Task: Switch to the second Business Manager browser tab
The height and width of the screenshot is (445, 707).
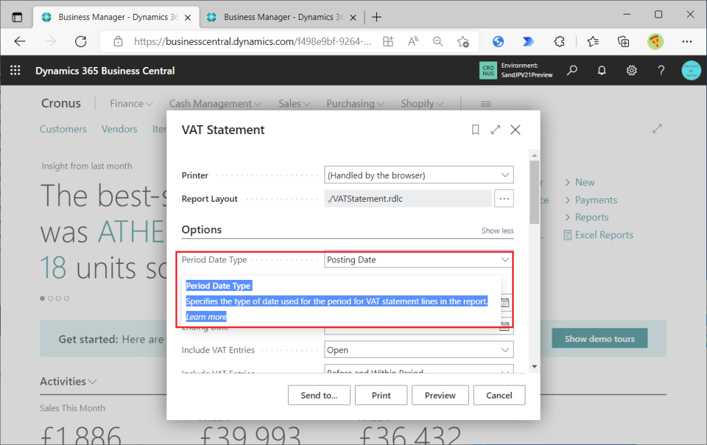Action: coord(282,17)
